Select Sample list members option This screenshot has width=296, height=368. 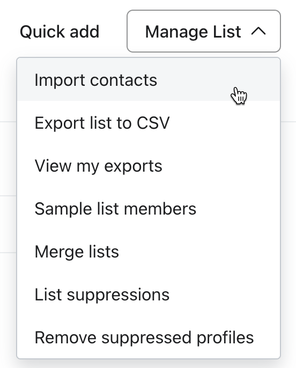(x=149, y=209)
